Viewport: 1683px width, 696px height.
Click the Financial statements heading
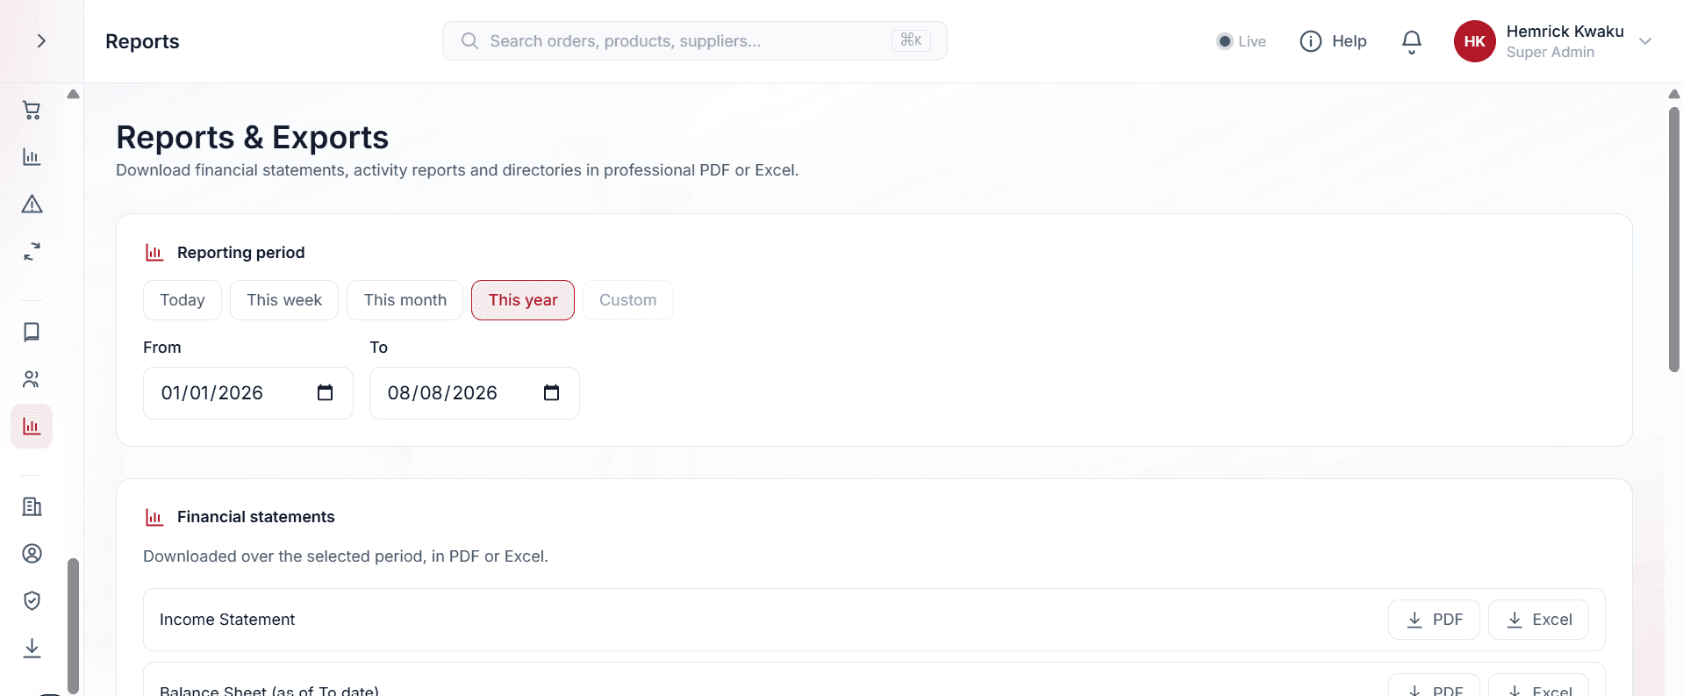(x=255, y=517)
